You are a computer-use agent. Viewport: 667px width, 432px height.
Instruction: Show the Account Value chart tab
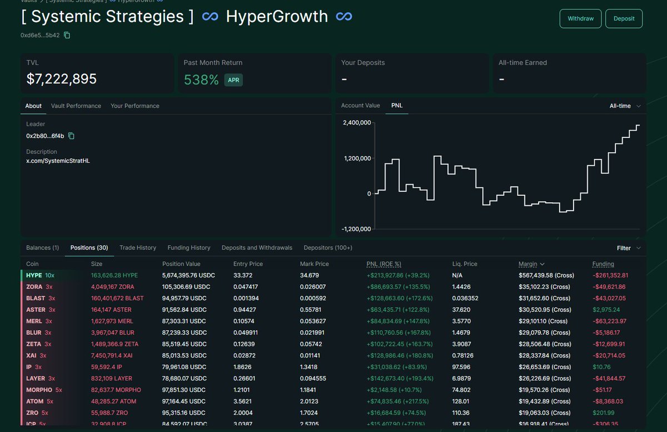361,105
